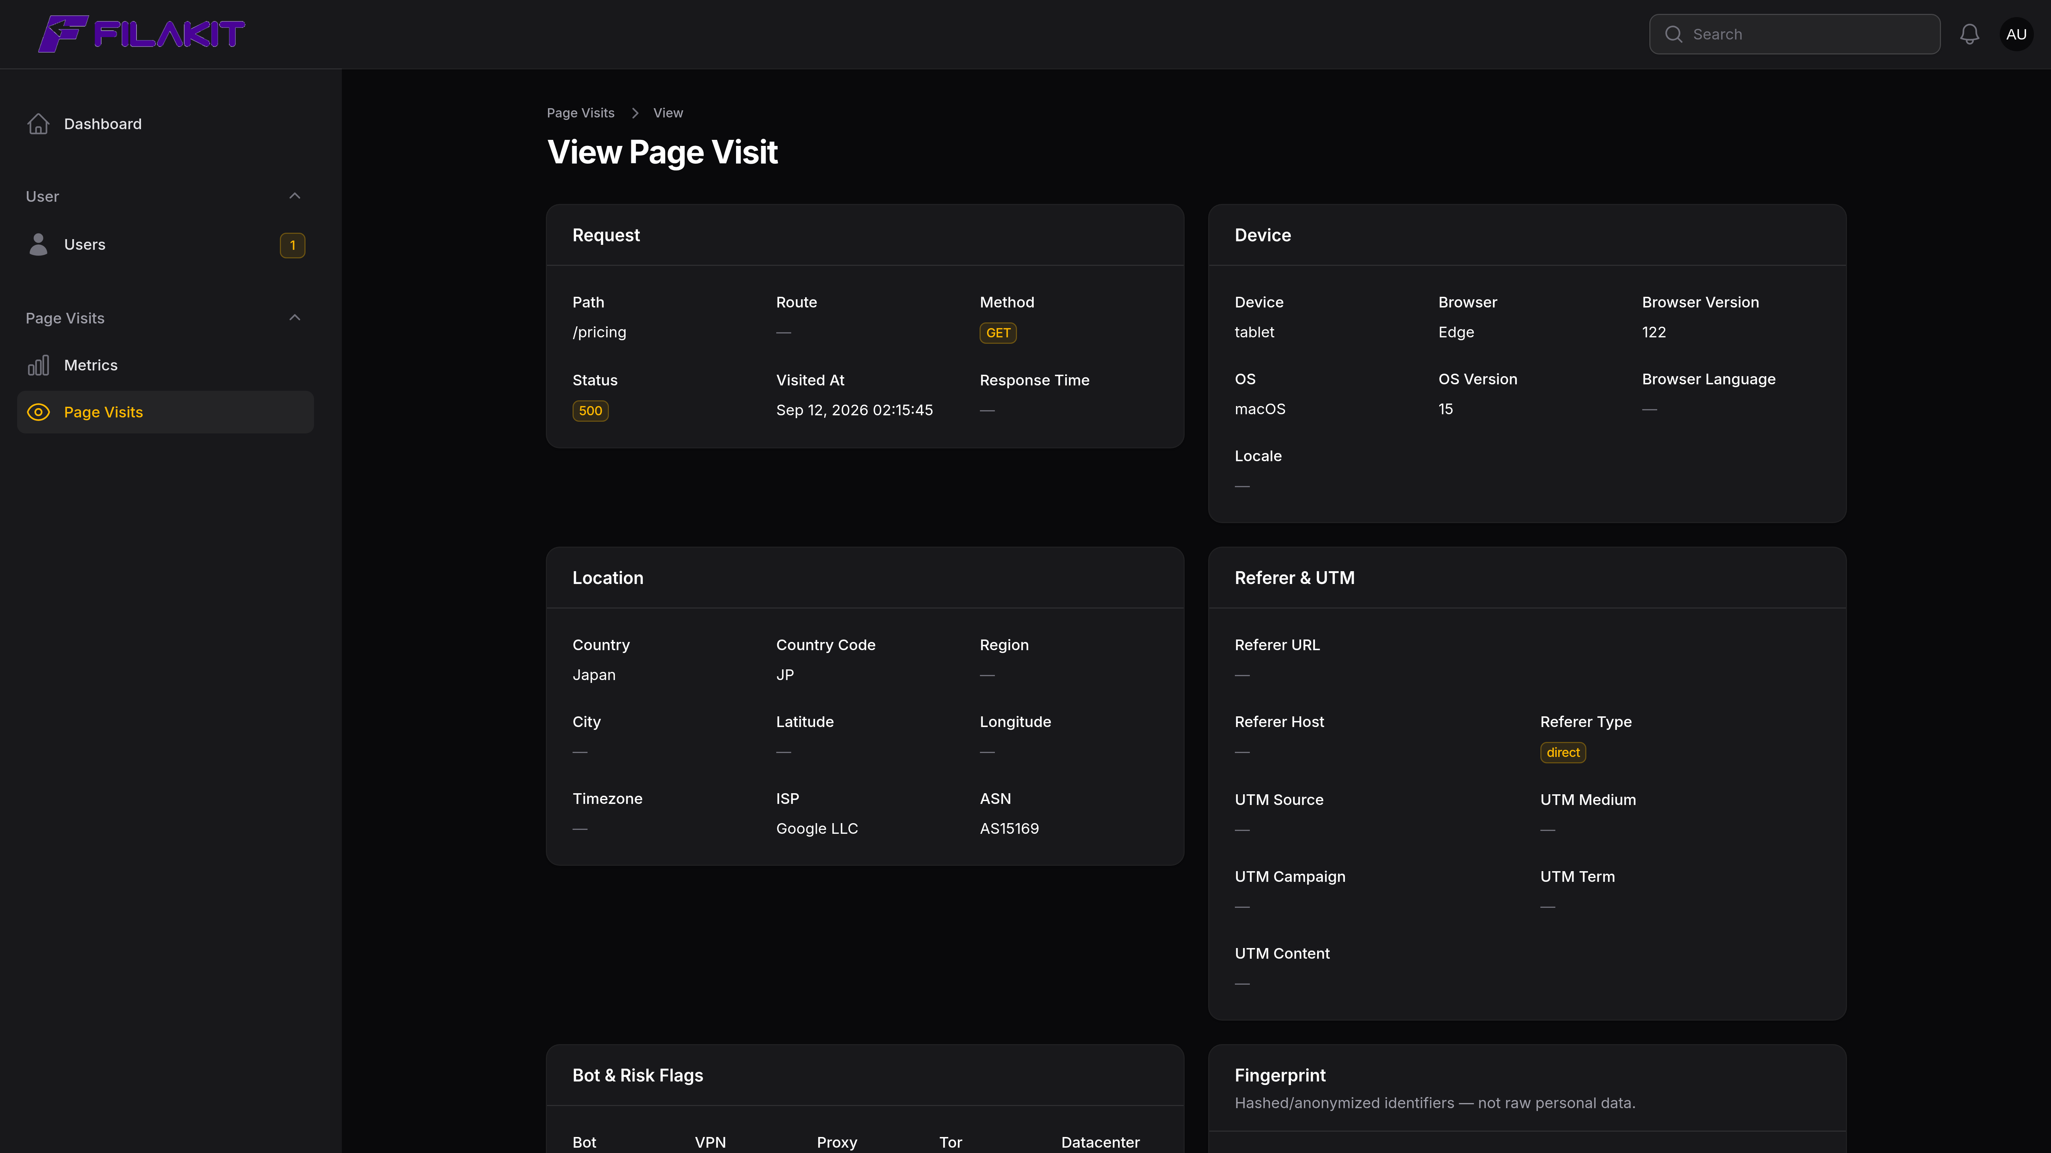
Task: Click the Request card heading
Action: pyautogui.click(x=606, y=235)
